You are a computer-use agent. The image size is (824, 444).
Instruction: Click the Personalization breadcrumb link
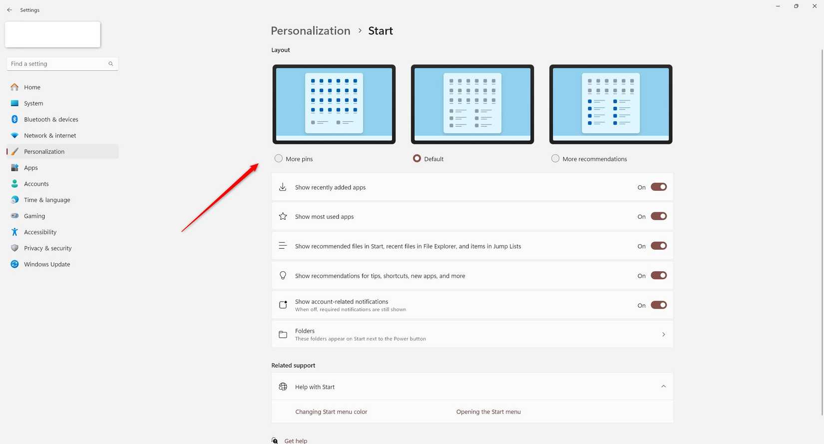(310, 30)
